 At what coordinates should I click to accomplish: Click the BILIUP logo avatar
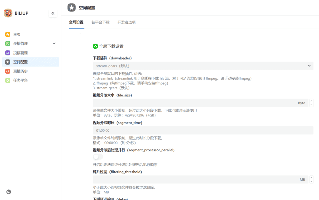point(8,13)
